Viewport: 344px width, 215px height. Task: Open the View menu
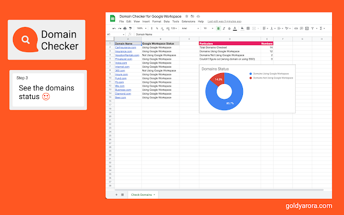pyautogui.click(x=137, y=21)
